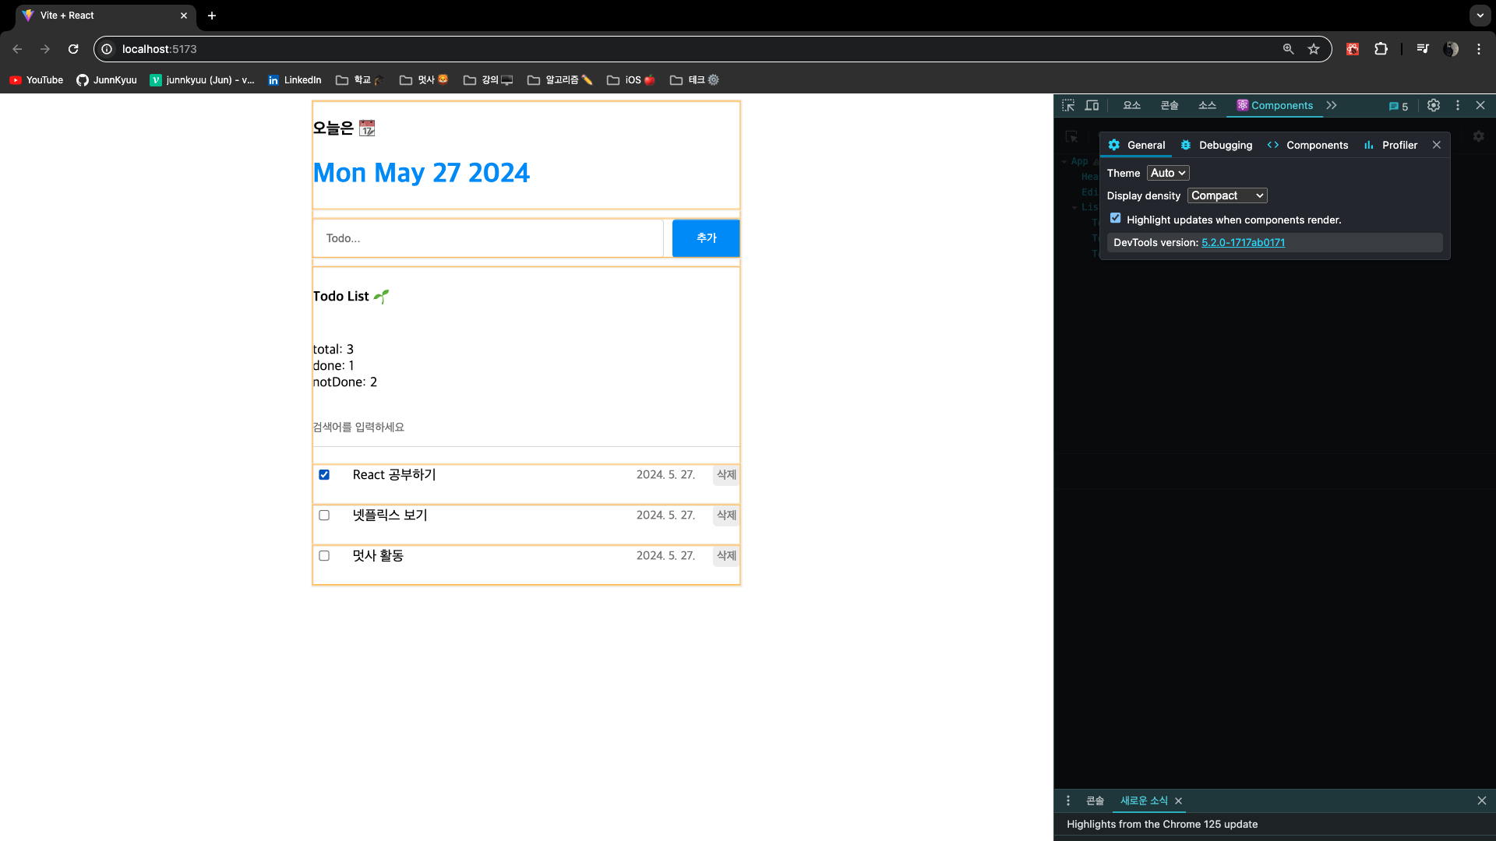
Task: Toggle the device toolbar icon
Action: (x=1092, y=105)
